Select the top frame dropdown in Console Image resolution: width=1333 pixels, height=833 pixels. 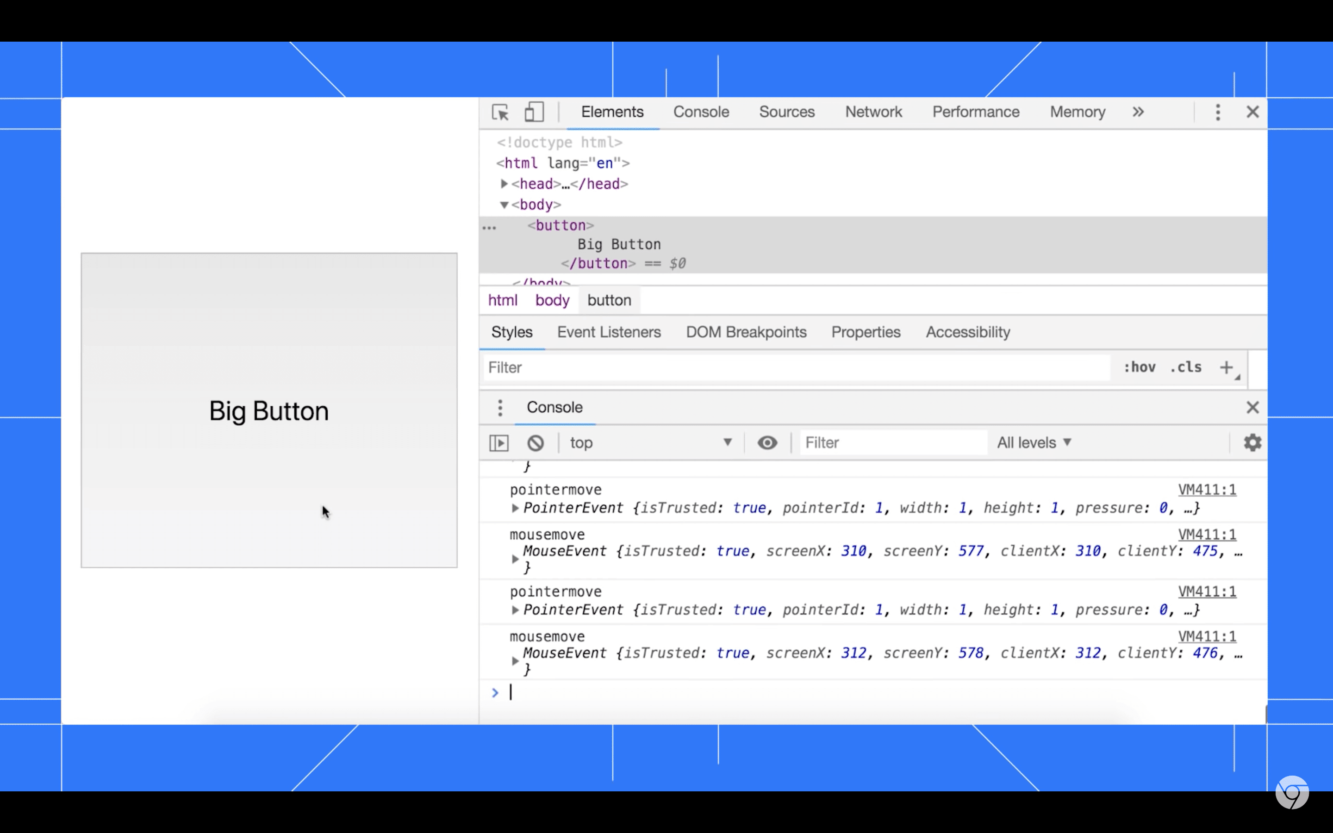652,442
